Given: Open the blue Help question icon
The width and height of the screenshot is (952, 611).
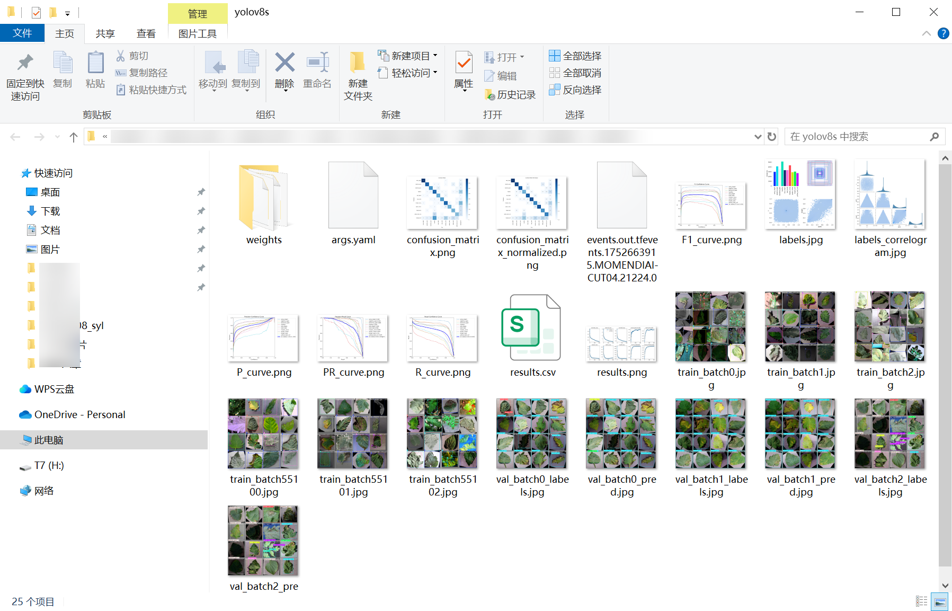Looking at the screenshot, I should click(943, 33).
